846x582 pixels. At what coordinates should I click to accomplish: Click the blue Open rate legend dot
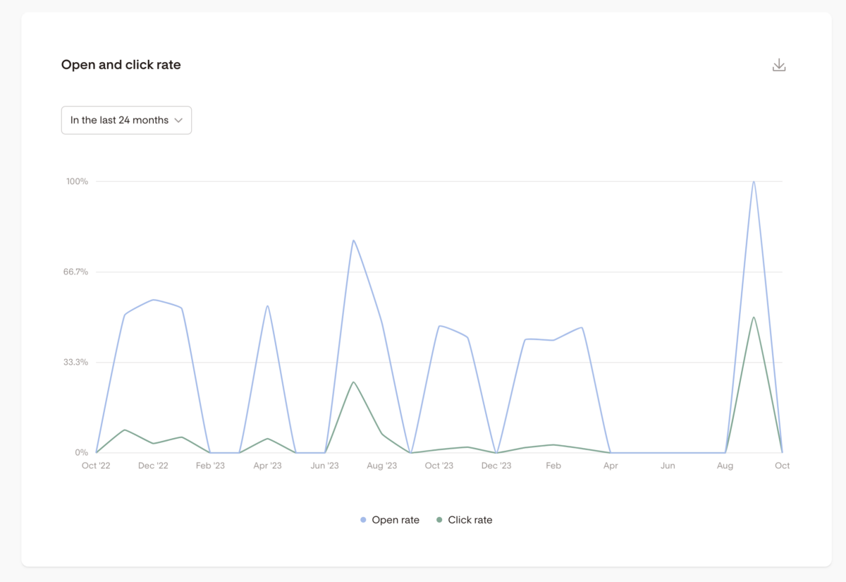(363, 520)
